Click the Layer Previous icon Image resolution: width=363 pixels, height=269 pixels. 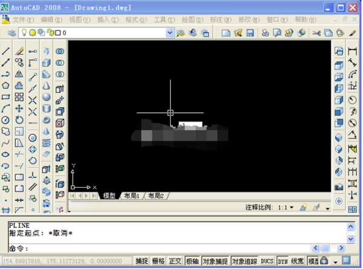point(192,33)
